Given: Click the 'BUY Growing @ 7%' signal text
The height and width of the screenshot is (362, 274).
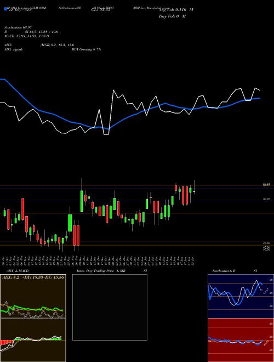Looking at the screenshot, I should (86, 49).
